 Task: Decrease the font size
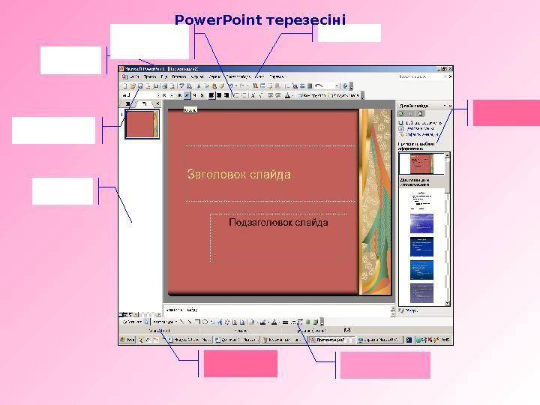pyautogui.click(x=261, y=95)
